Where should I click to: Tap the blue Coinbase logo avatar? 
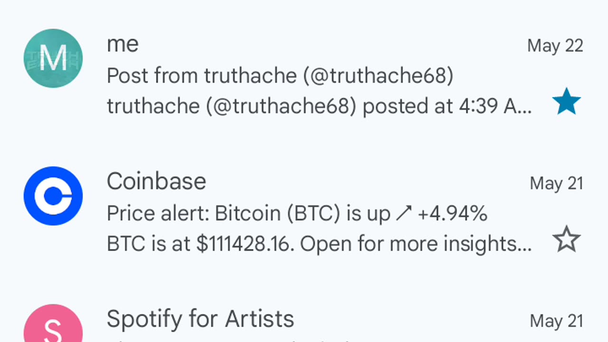tap(53, 196)
